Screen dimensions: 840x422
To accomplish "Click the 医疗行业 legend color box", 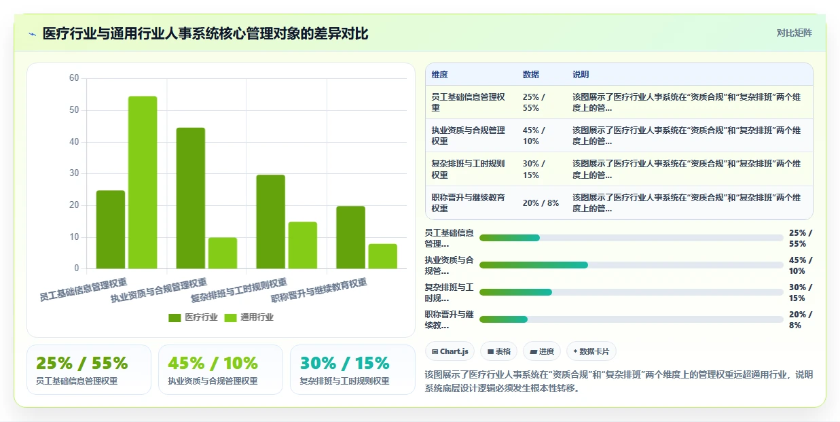I will (175, 317).
